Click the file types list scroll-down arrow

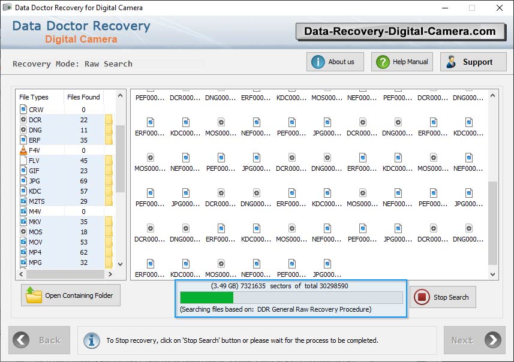[121, 264]
